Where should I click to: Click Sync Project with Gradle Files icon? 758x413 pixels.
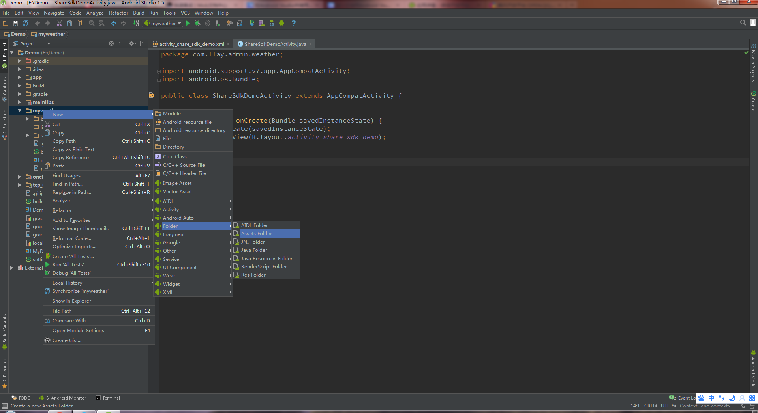251,24
